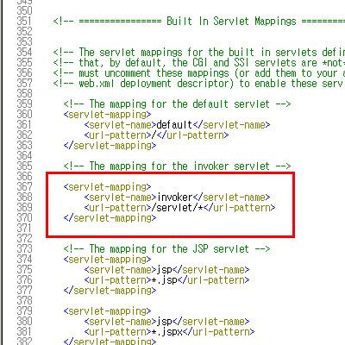Click line number 352 in gutter
The width and height of the screenshot is (345, 345).
tap(24, 32)
